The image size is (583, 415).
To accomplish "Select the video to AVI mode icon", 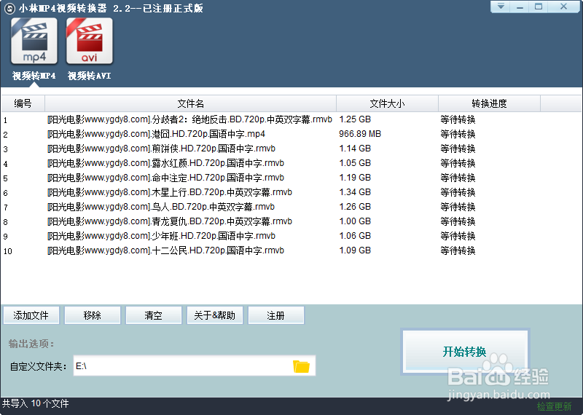I will pos(89,41).
